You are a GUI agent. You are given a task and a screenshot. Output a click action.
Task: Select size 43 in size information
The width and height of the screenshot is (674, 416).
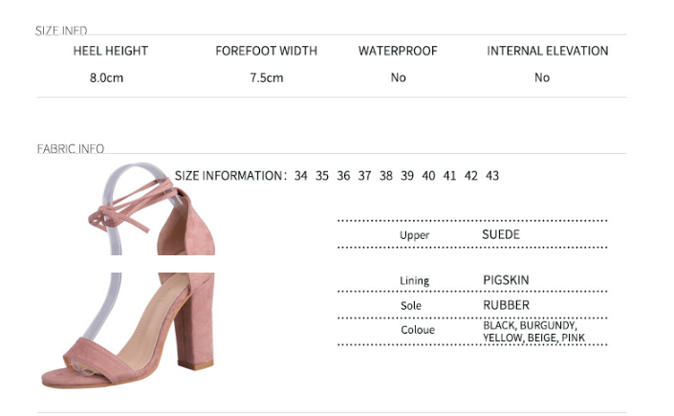click(x=492, y=176)
